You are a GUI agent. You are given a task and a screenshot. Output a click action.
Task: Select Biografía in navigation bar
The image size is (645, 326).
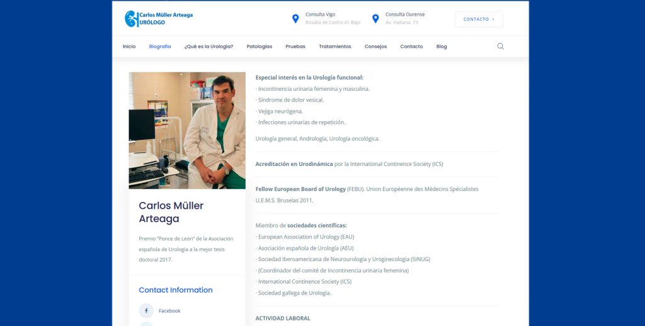coord(160,47)
